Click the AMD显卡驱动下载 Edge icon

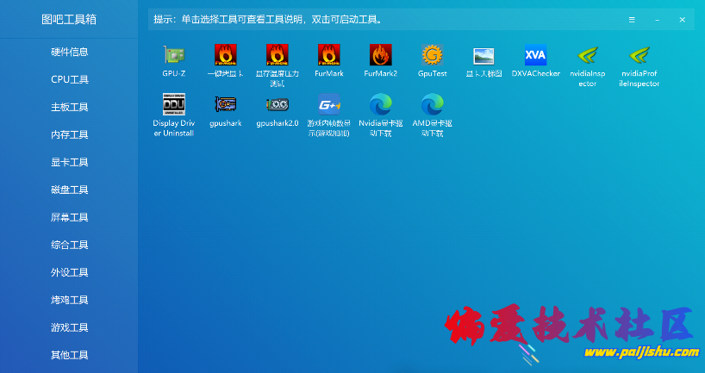point(433,105)
